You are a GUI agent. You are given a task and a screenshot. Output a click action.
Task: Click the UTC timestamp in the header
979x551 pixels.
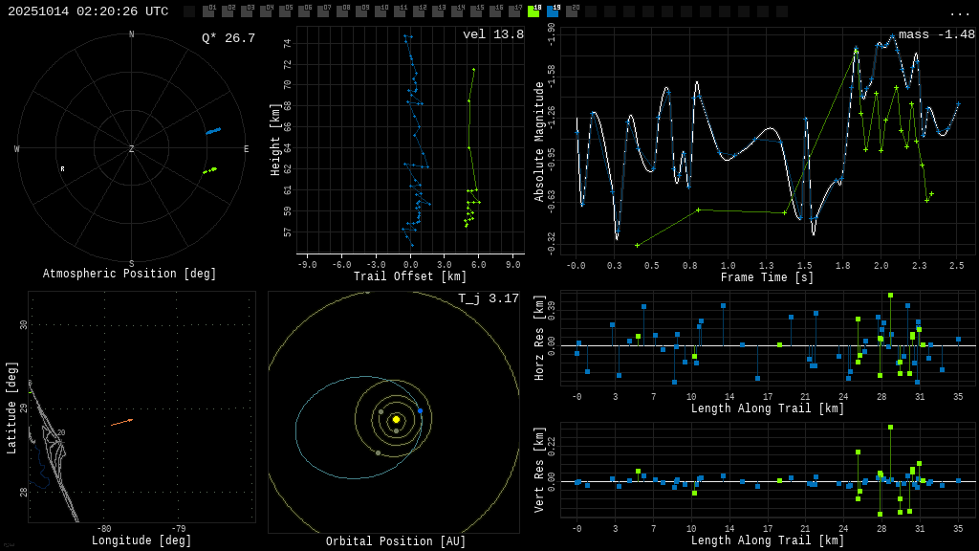click(88, 11)
